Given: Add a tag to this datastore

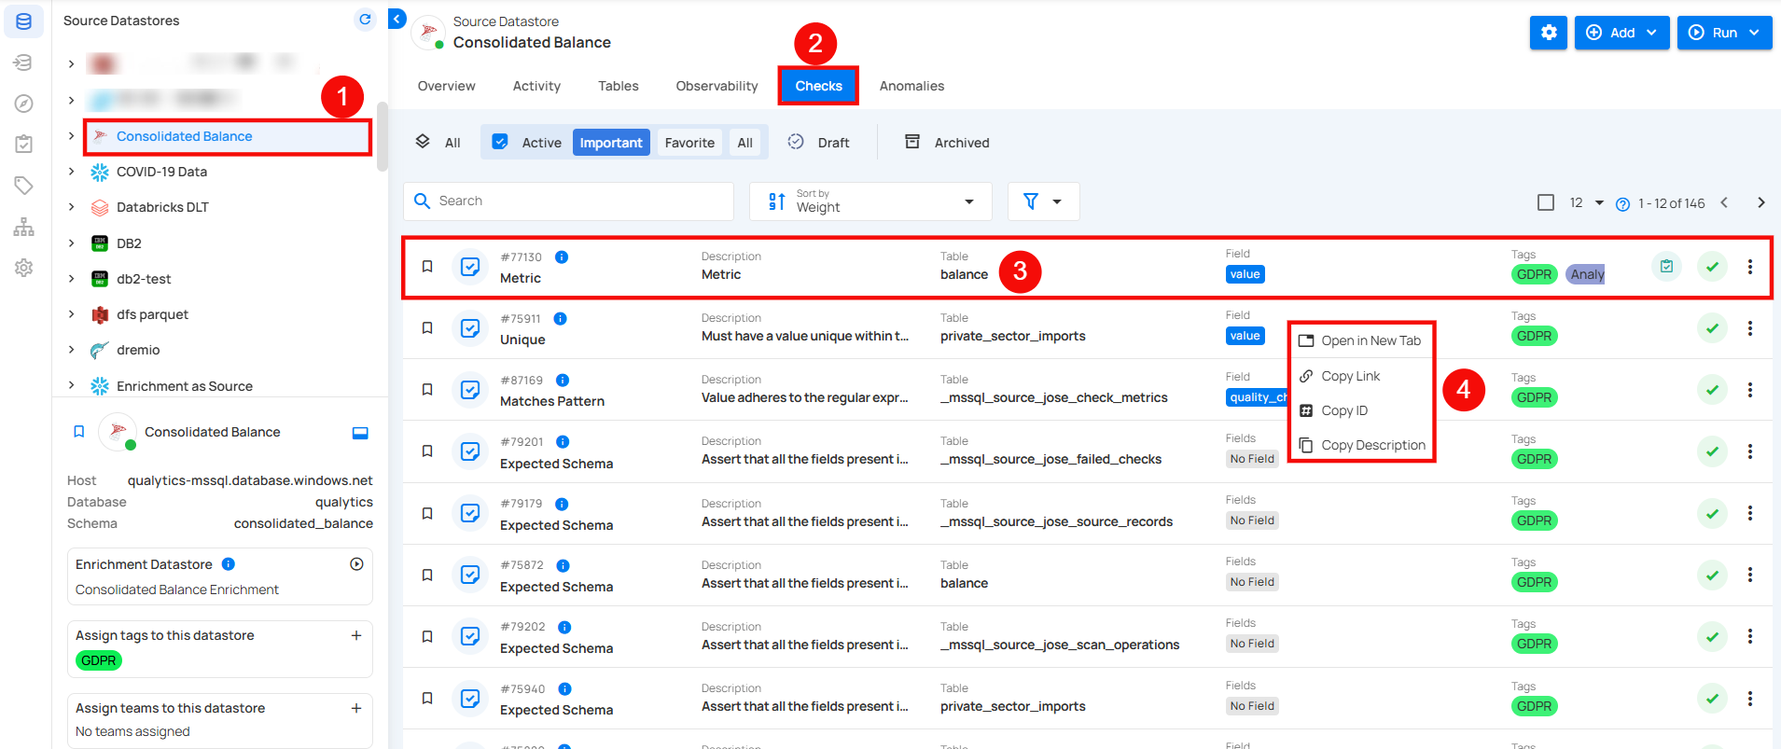Looking at the screenshot, I should [356, 635].
